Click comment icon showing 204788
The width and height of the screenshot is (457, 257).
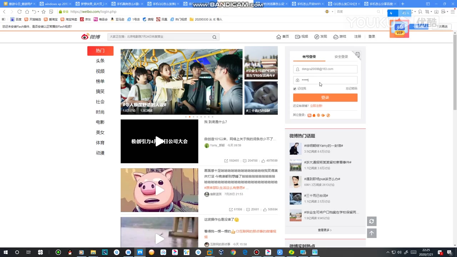tap(245, 161)
